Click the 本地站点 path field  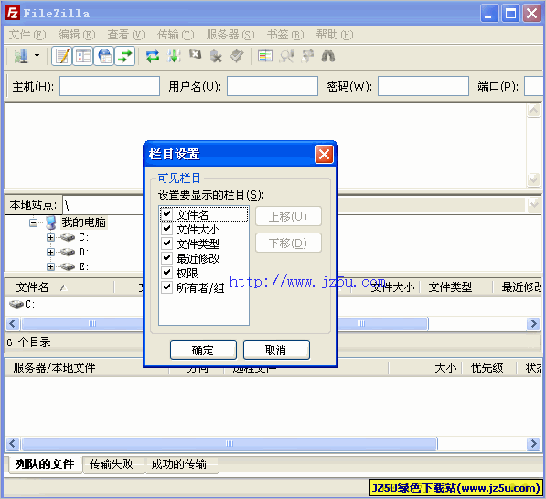tap(103, 205)
